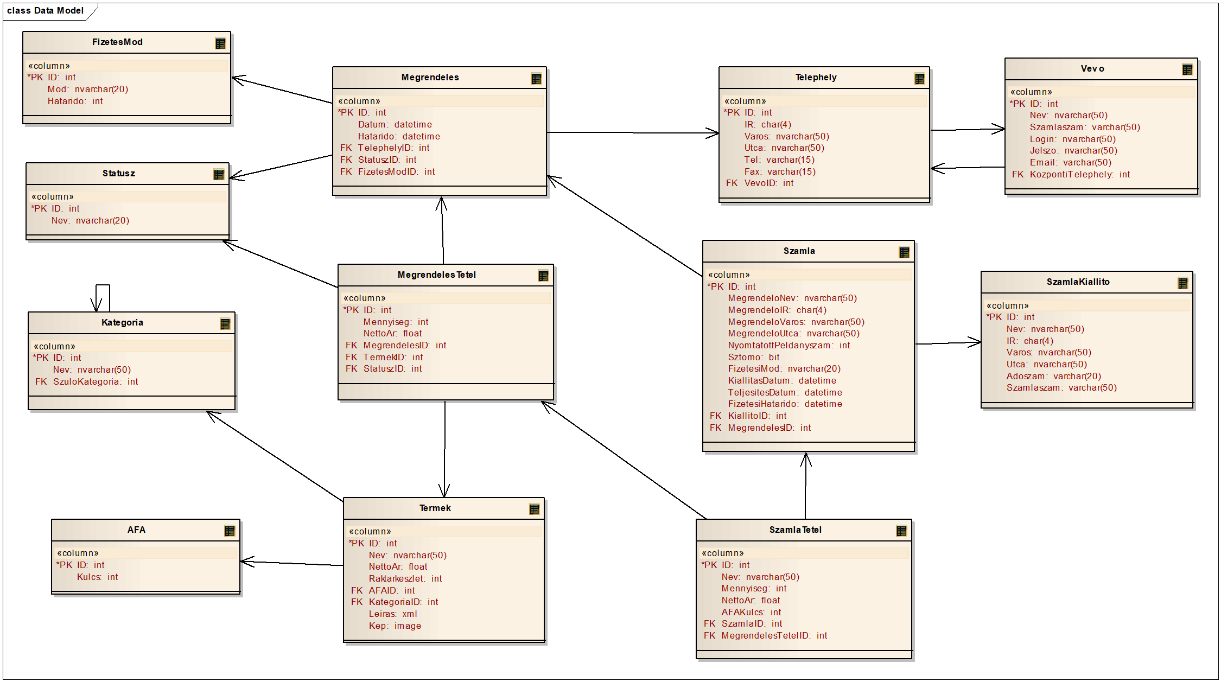1221x682 pixels.
Task: Select 'Kulcs: int' column in AFA
Action: coord(98,577)
